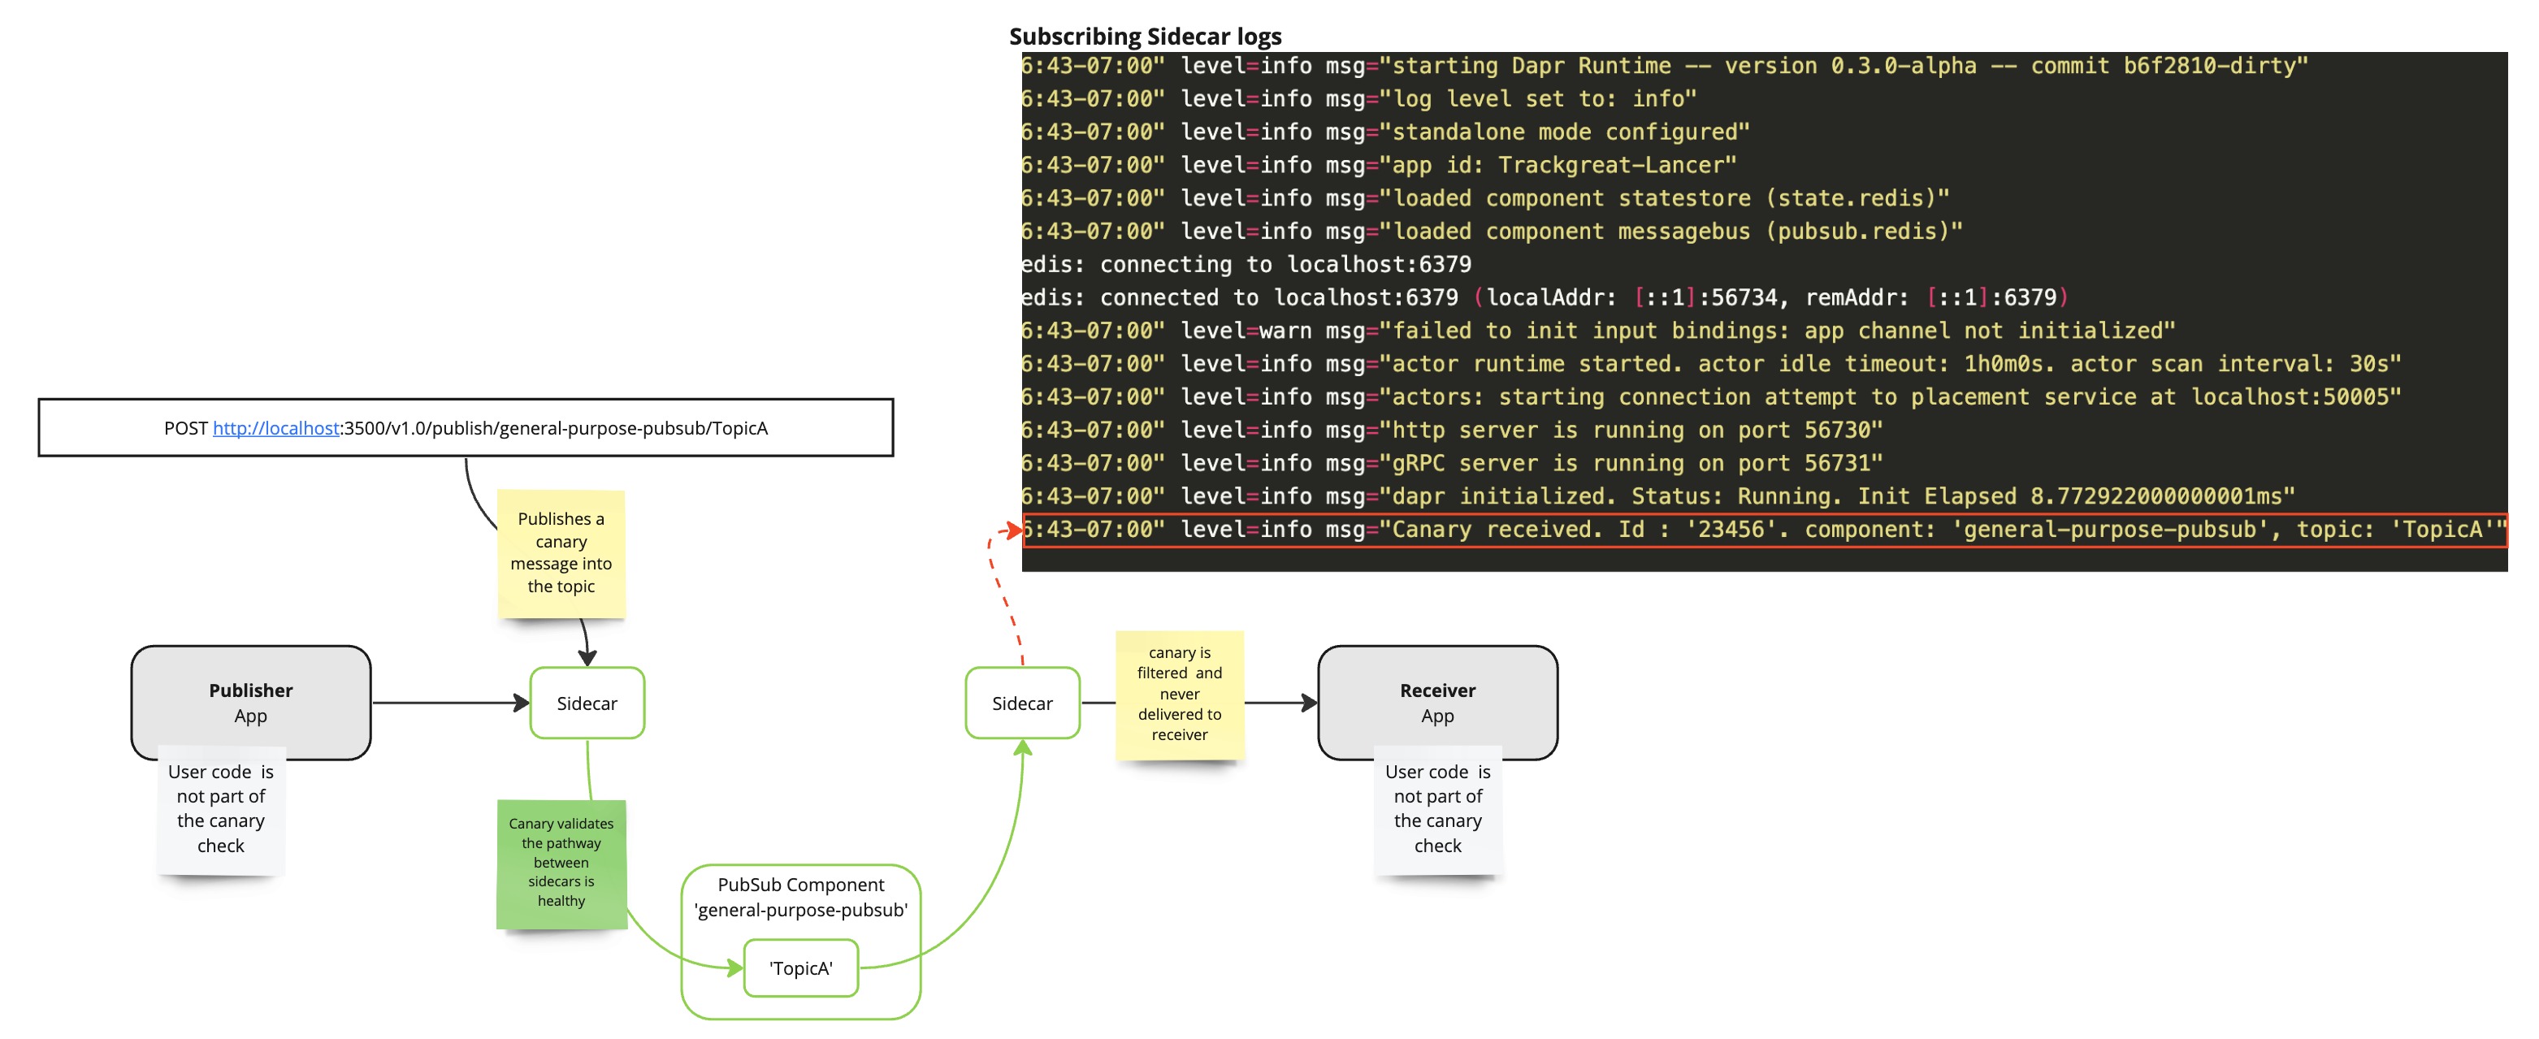Click the left Sidecar node
Image resolution: width=2539 pixels, height=1039 pixels.
[x=587, y=702]
